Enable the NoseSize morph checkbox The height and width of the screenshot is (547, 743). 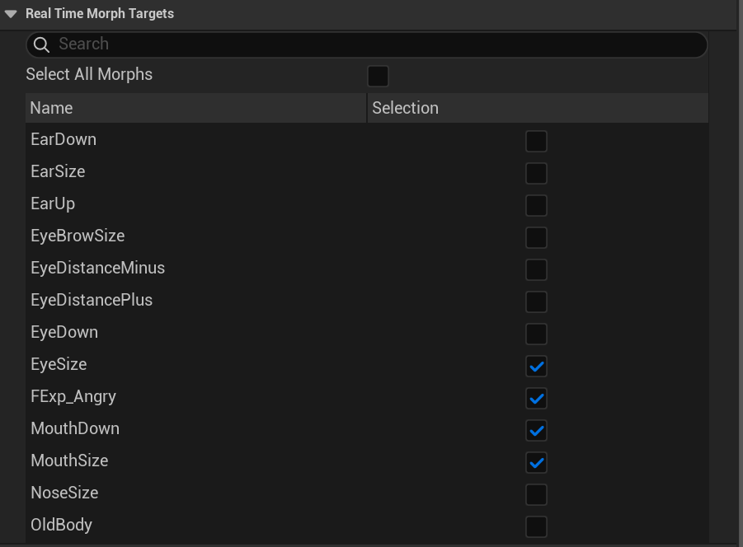coord(536,494)
